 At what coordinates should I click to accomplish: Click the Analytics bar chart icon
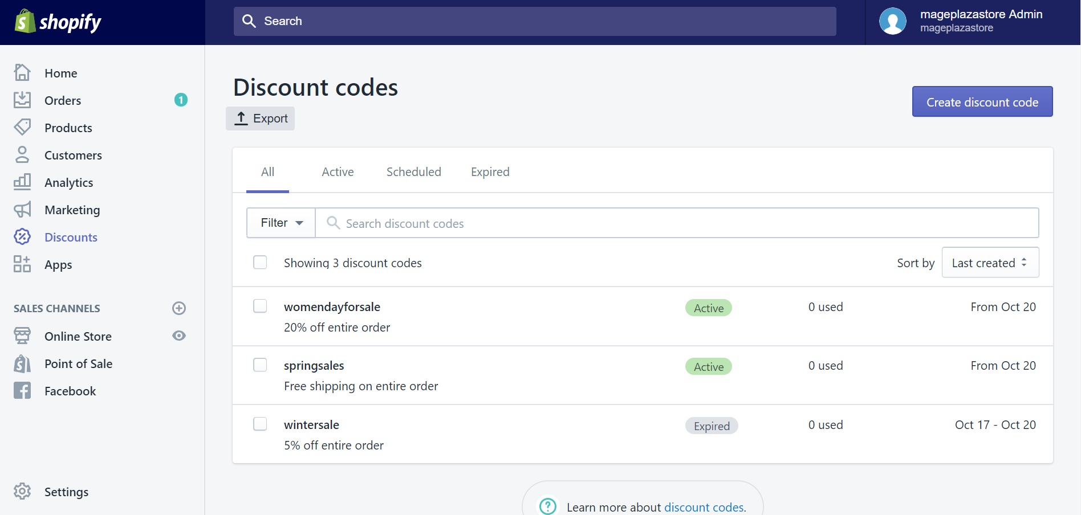[x=22, y=182]
